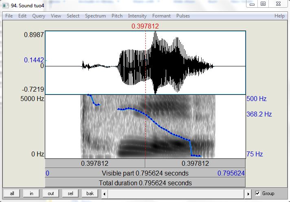Close the Sound tuo4 window
The width and height of the screenshot is (290, 202).
pyautogui.click(x=278, y=4)
